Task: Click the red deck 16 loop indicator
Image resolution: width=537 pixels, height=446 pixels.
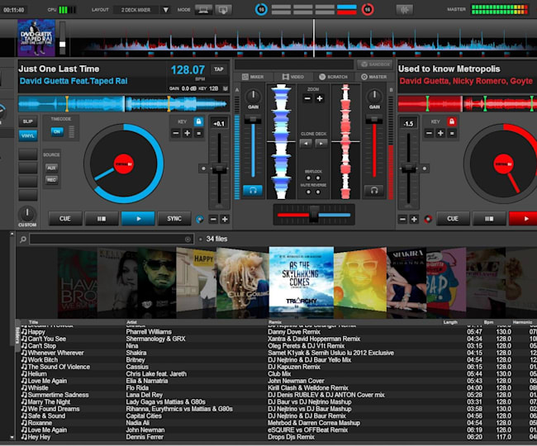Action: pos(367,9)
